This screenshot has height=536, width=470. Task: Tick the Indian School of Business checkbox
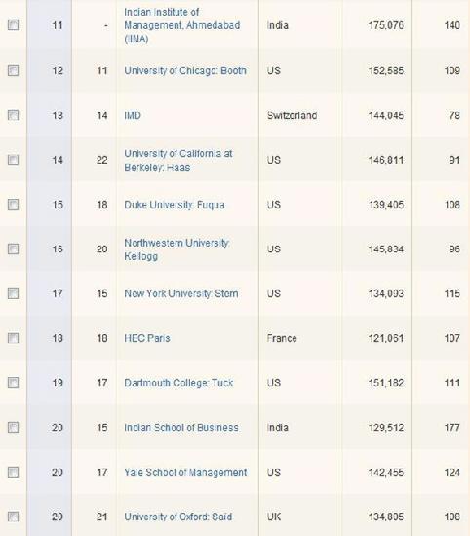click(13, 428)
